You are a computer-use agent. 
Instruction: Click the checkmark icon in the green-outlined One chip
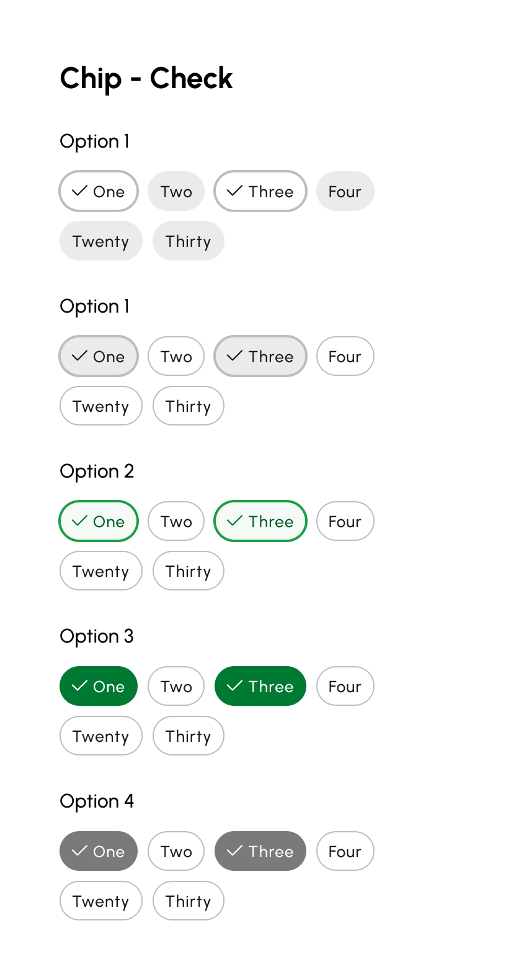79,521
